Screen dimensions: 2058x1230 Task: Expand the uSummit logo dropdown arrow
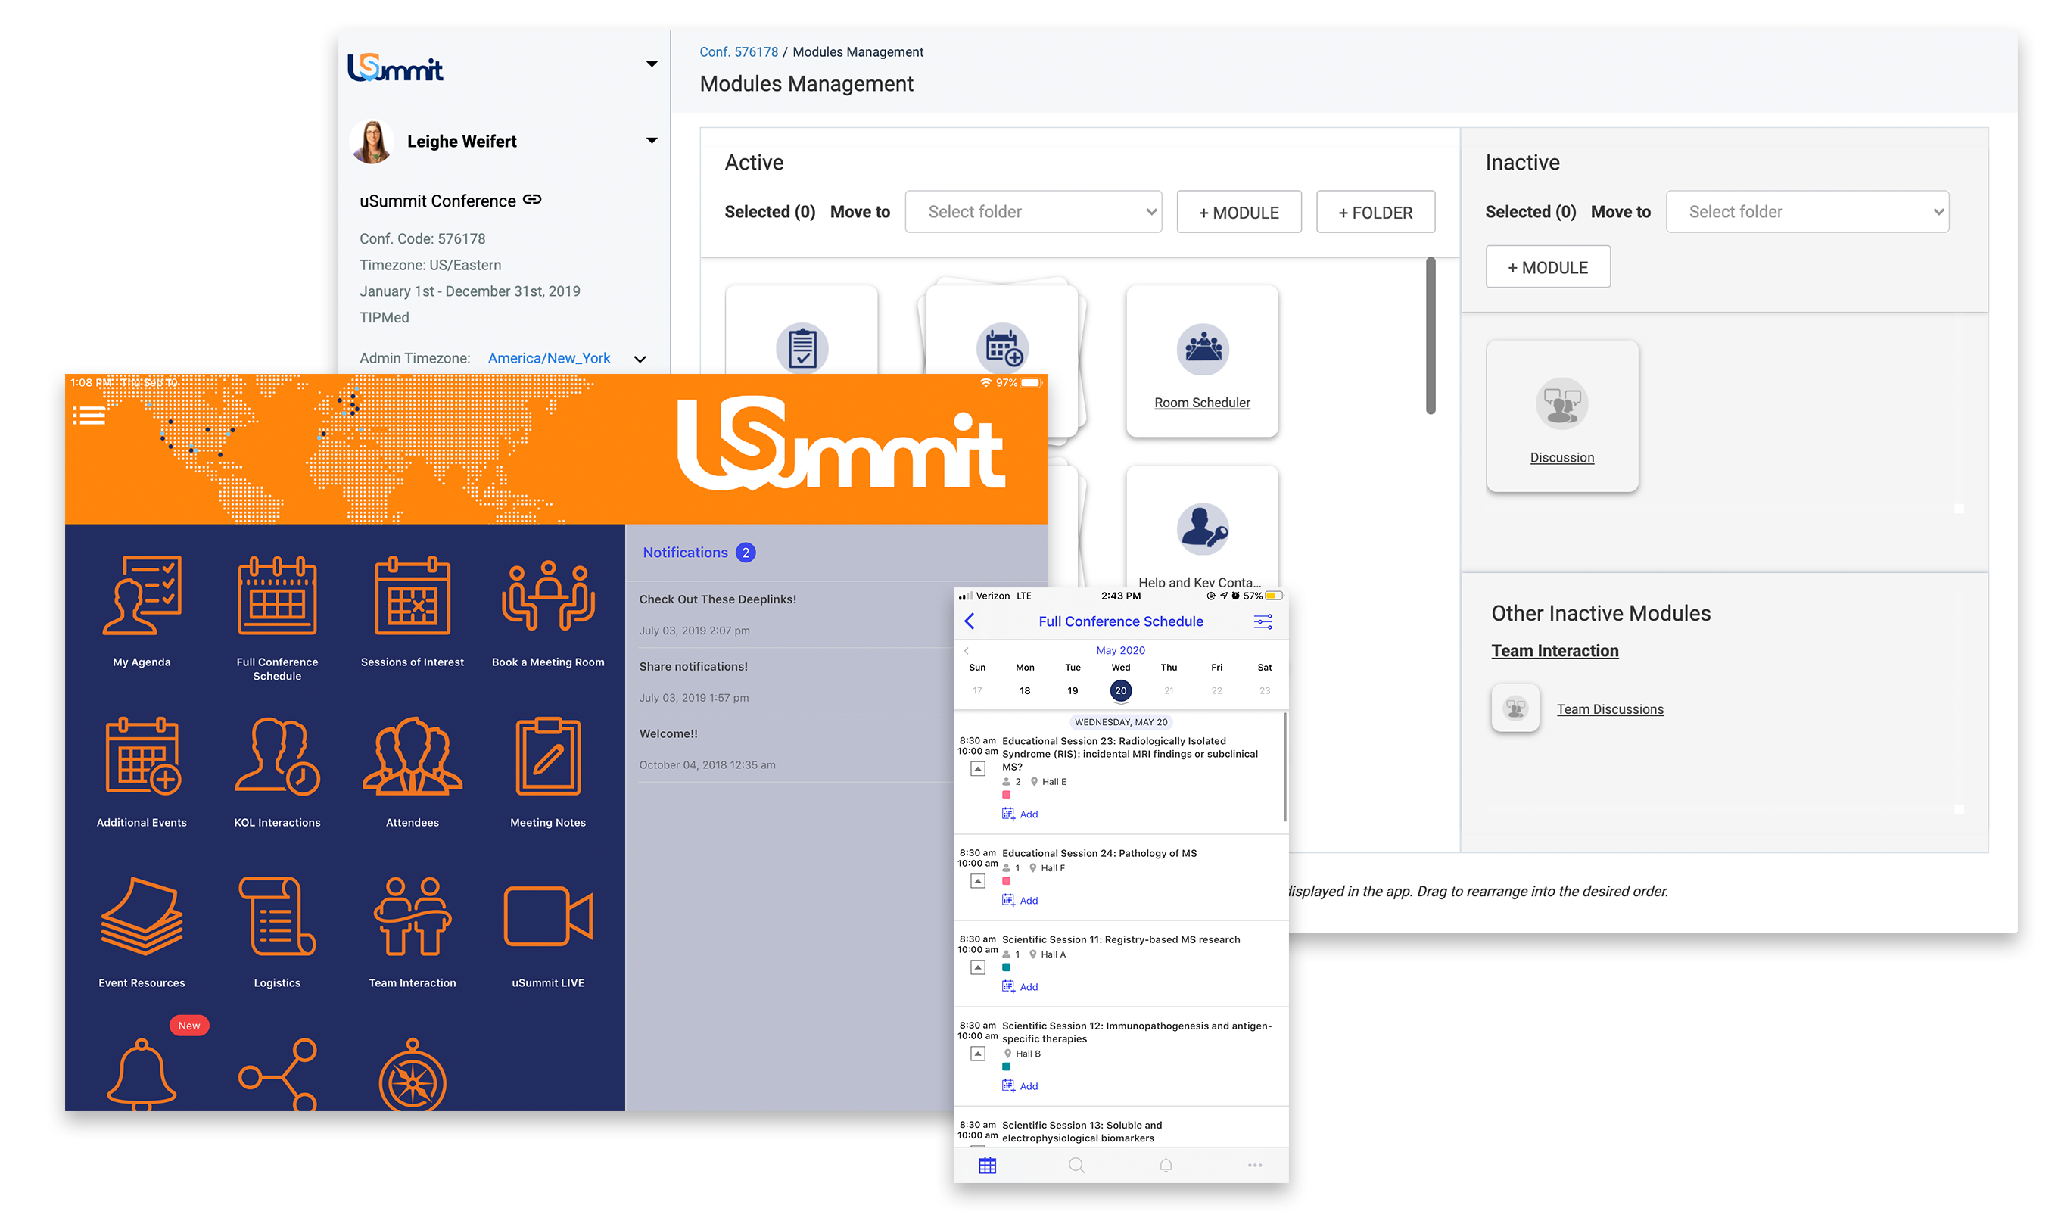652,64
